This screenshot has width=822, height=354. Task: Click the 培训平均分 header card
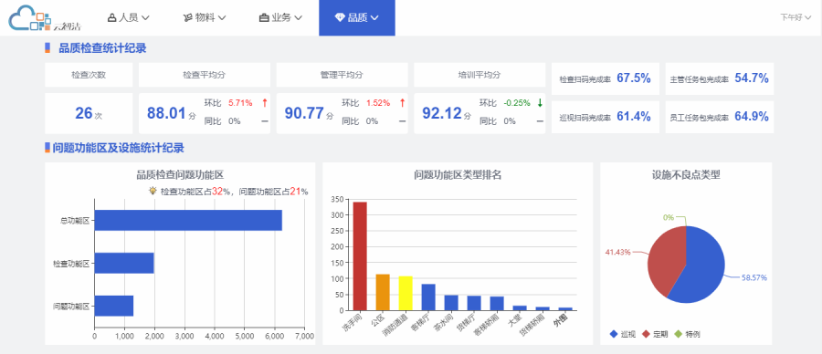coord(479,75)
